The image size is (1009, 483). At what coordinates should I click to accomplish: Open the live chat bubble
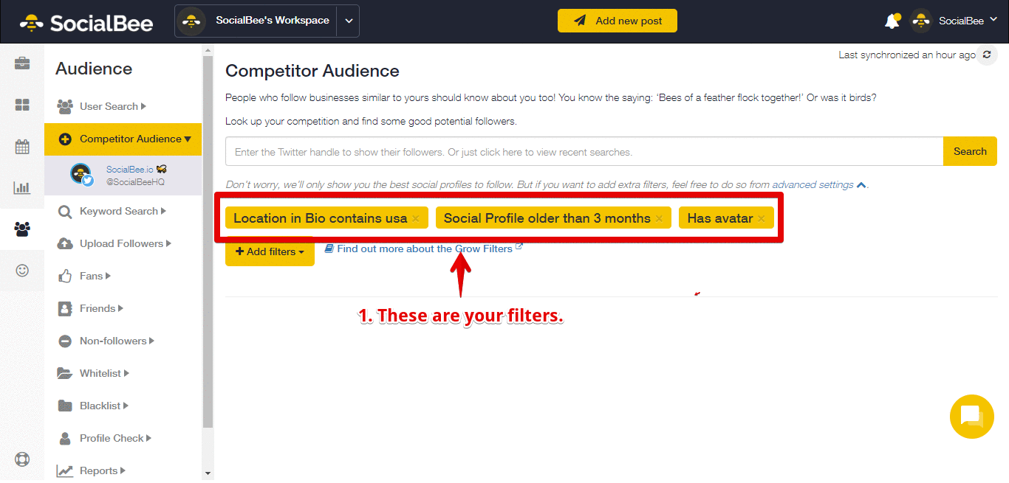click(x=971, y=417)
